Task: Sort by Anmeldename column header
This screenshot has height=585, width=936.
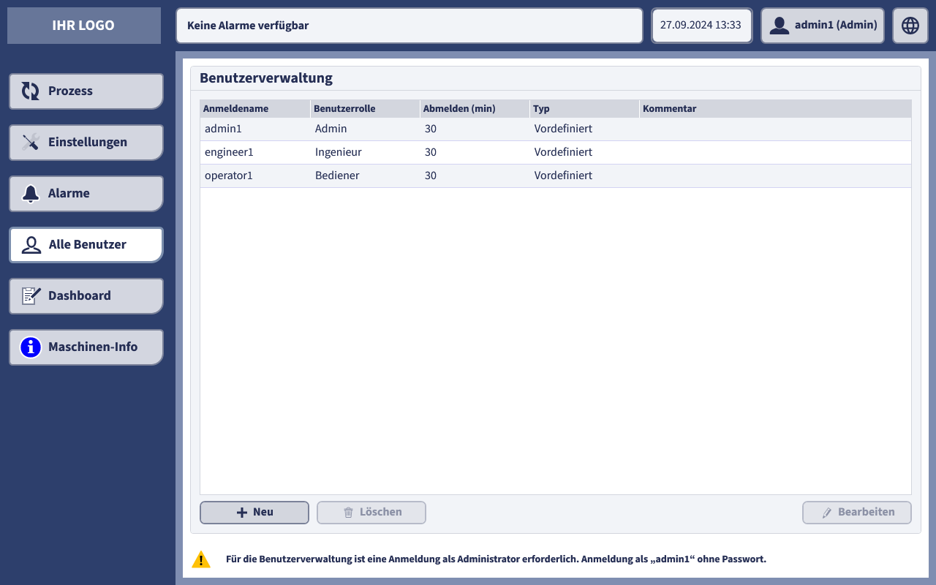Action: [x=255, y=108]
